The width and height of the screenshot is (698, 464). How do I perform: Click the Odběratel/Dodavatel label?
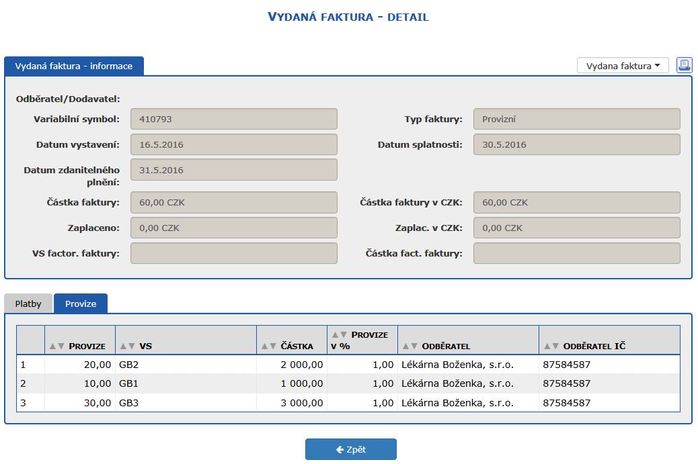click(68, 99)
